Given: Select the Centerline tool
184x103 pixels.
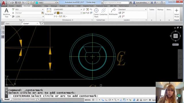Looking at the screenshot, I should [103, 12].
